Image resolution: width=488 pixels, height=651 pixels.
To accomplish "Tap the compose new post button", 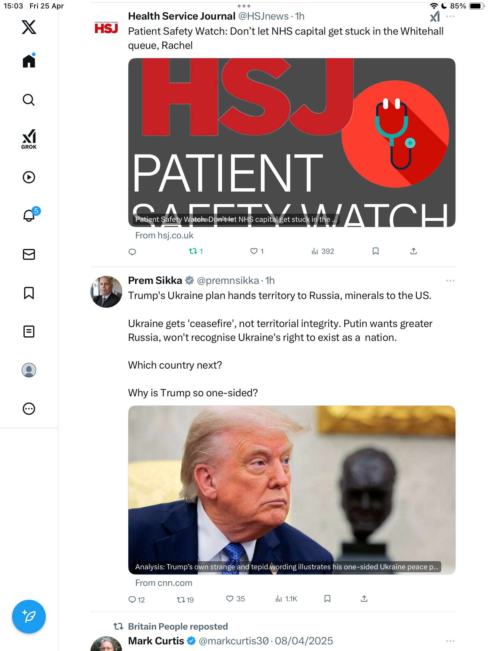I will (29, 617).
